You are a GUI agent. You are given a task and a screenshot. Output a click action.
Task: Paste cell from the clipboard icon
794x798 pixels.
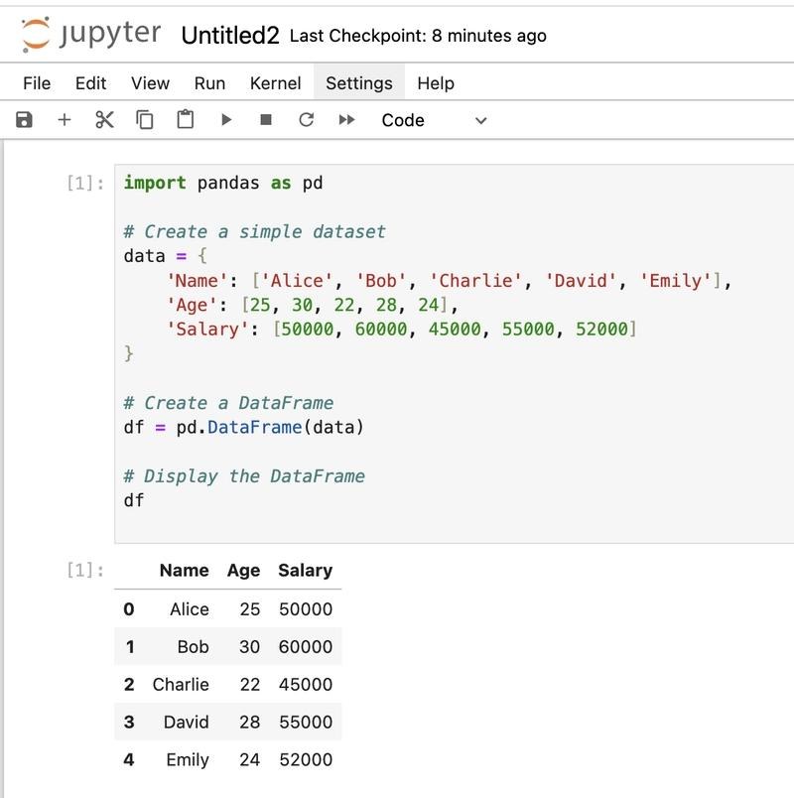click(x=186, y=120)
